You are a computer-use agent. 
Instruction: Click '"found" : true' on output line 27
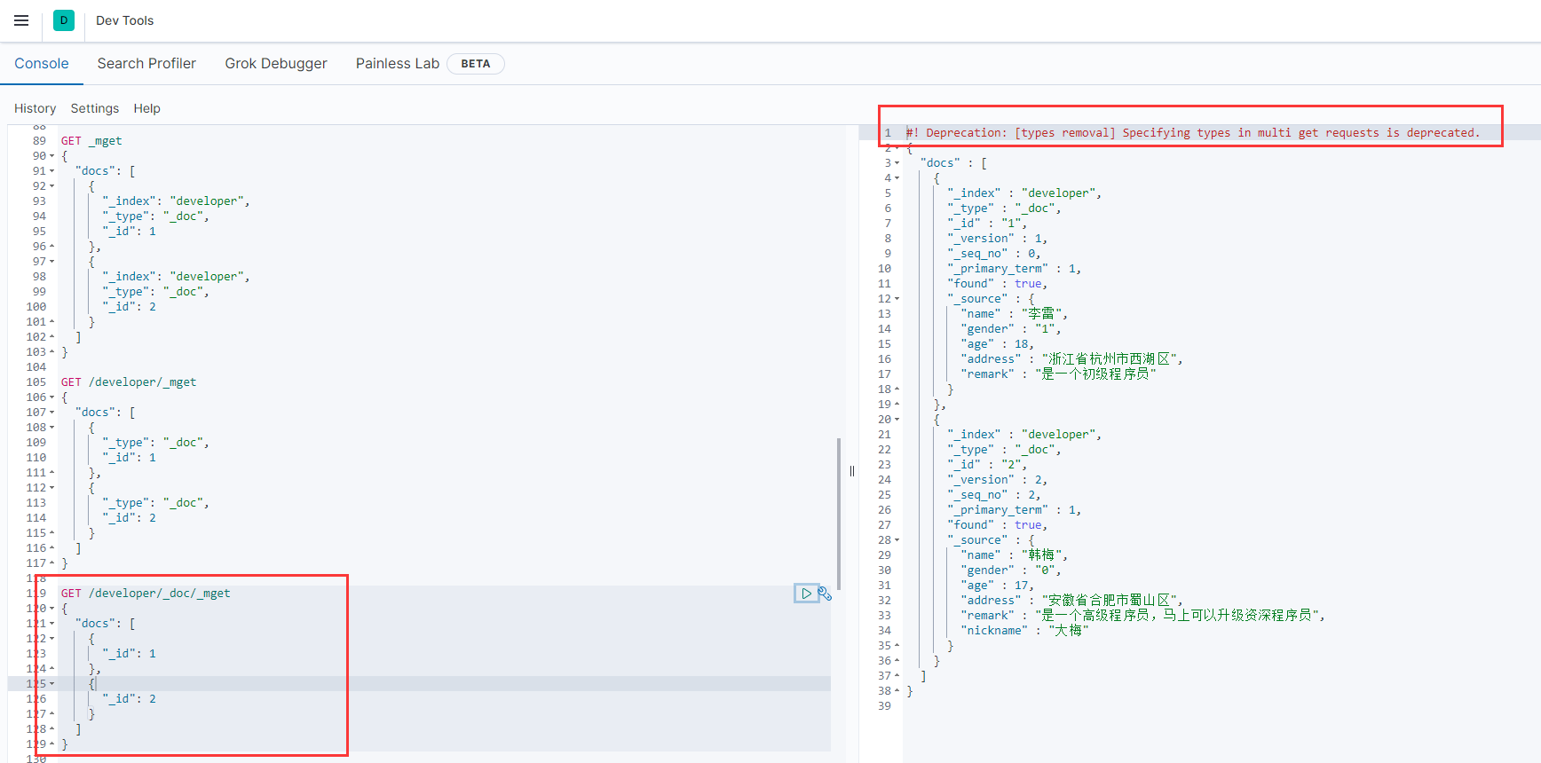(x=998, y=525)
